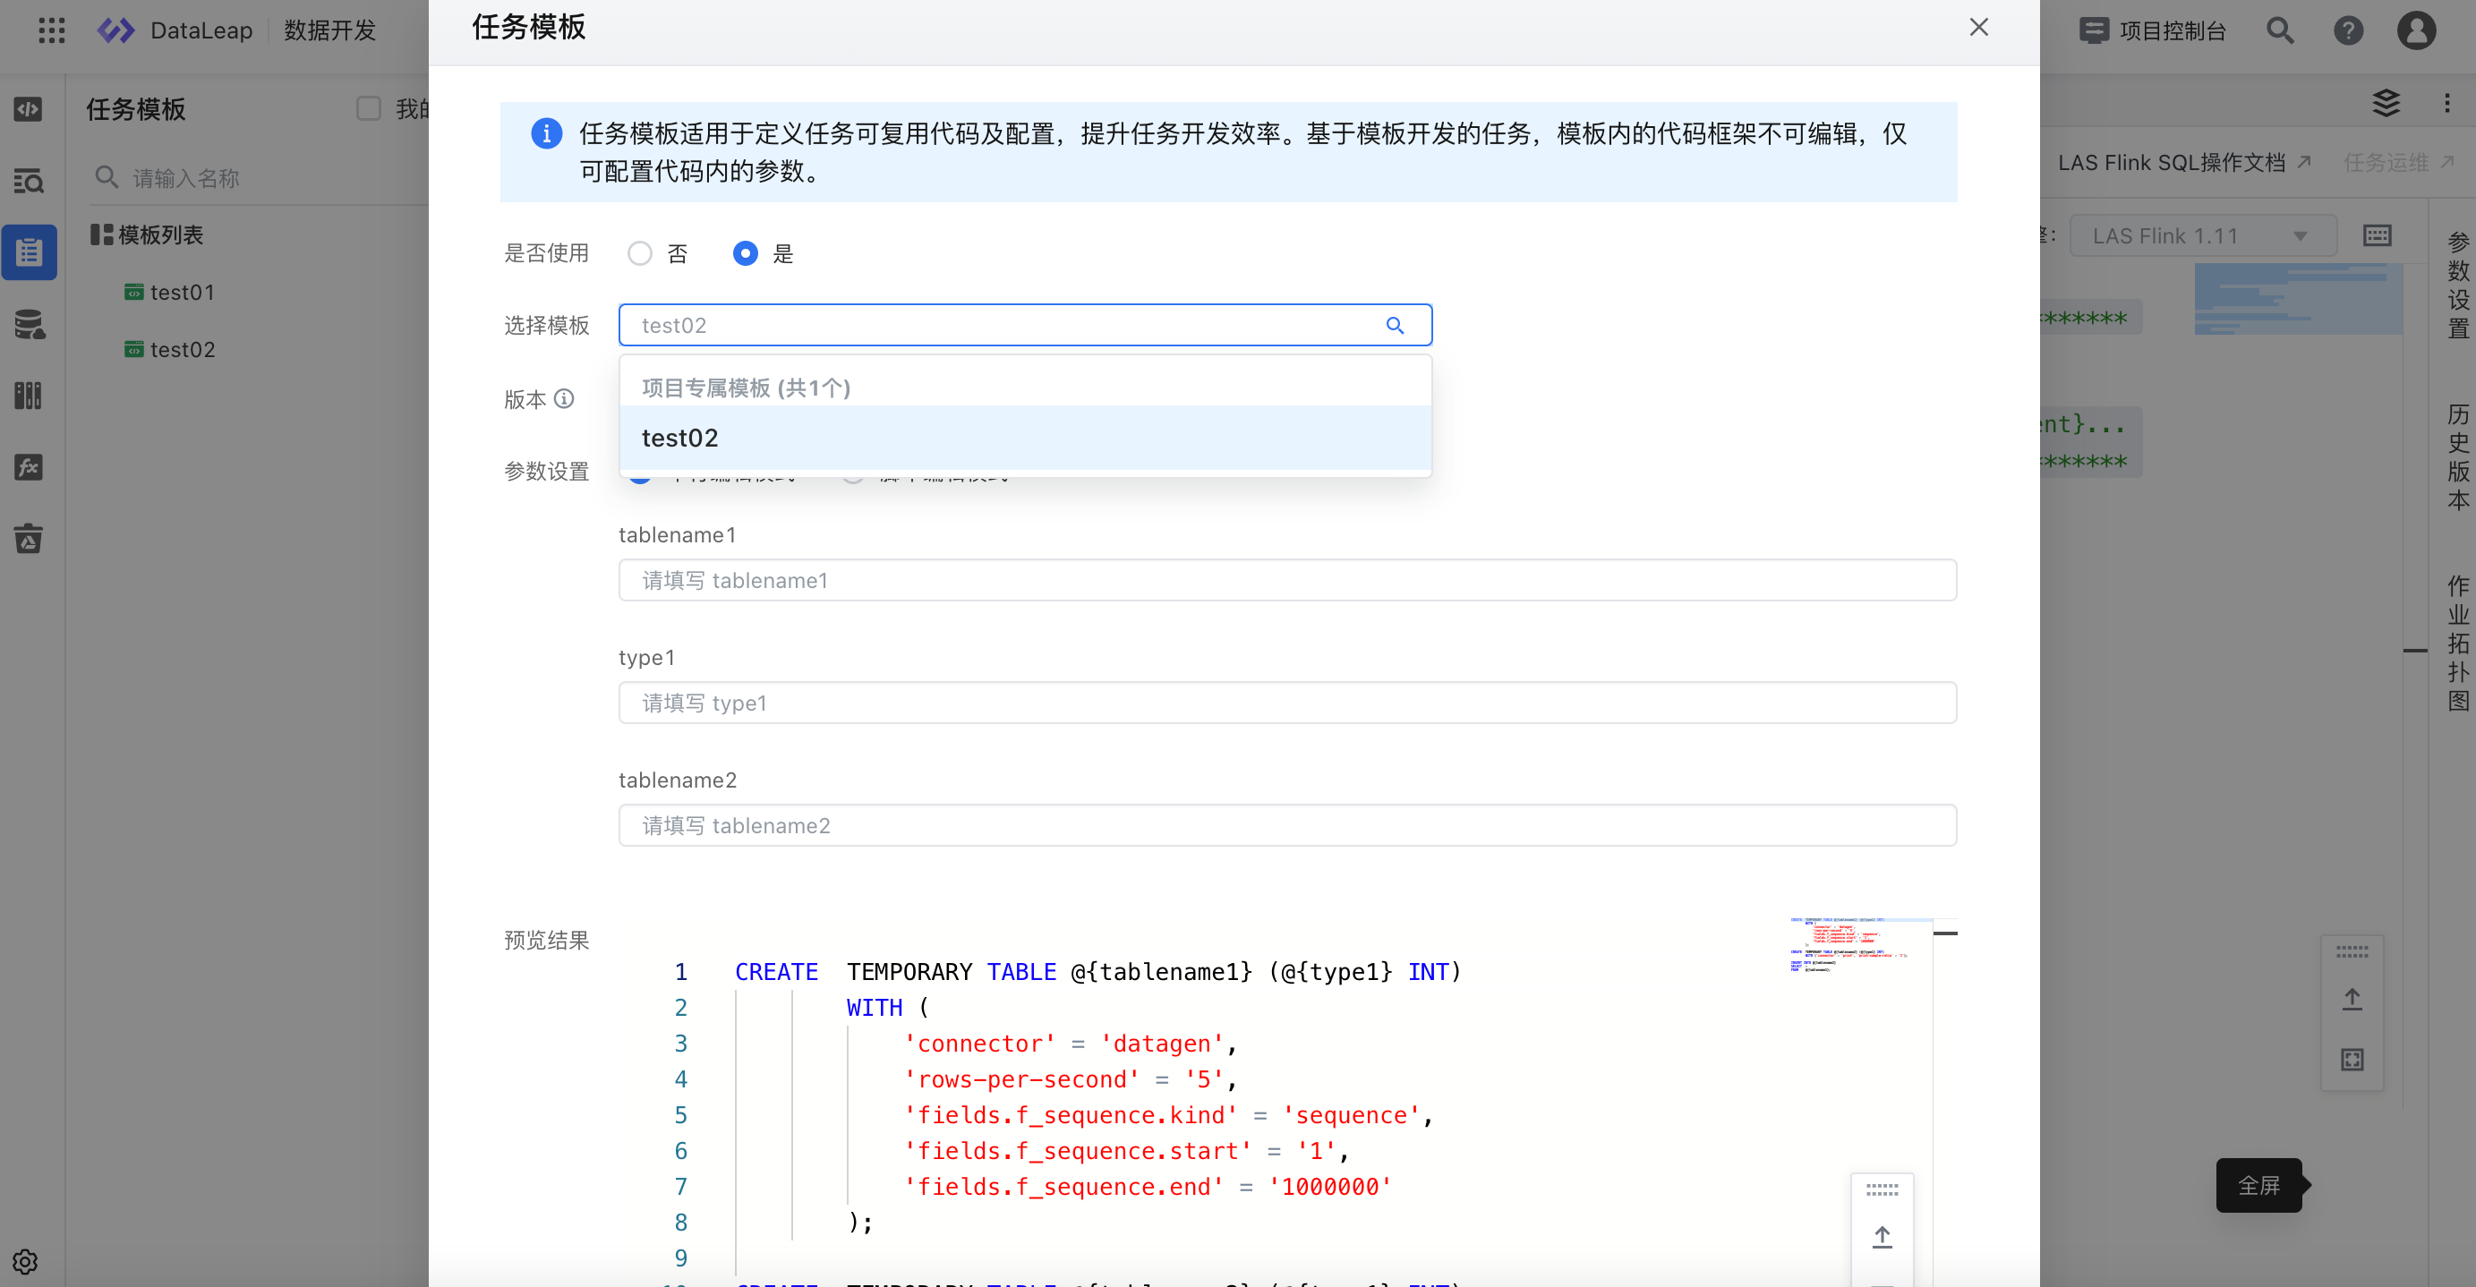The width and height of the screenshot is (2476, 1287).
Task: Expand the LAS Flink 1.11 version dropdown
Action: pyautogui.click(x=2201, y=235)
